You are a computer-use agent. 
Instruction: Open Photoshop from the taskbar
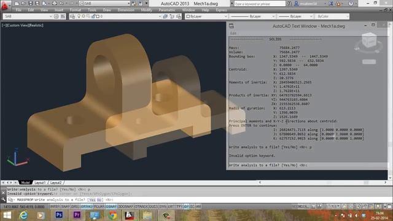click(x=59, y=215)
